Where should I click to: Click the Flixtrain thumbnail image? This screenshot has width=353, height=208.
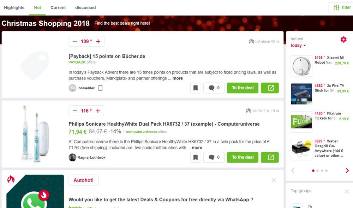[301, 122]
